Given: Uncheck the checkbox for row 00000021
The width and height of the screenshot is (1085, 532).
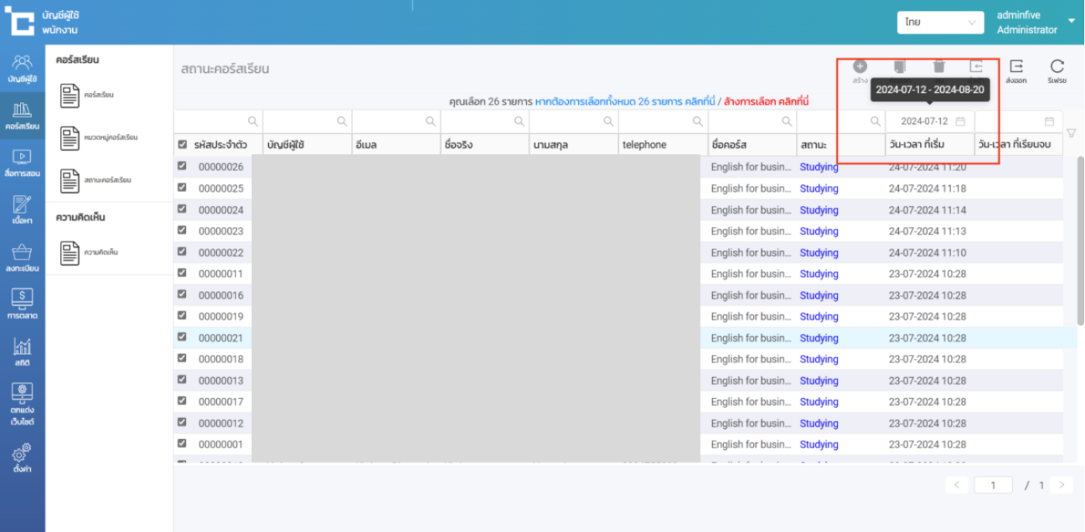Looking at the screenshot, I should click(x=182, y=338).
